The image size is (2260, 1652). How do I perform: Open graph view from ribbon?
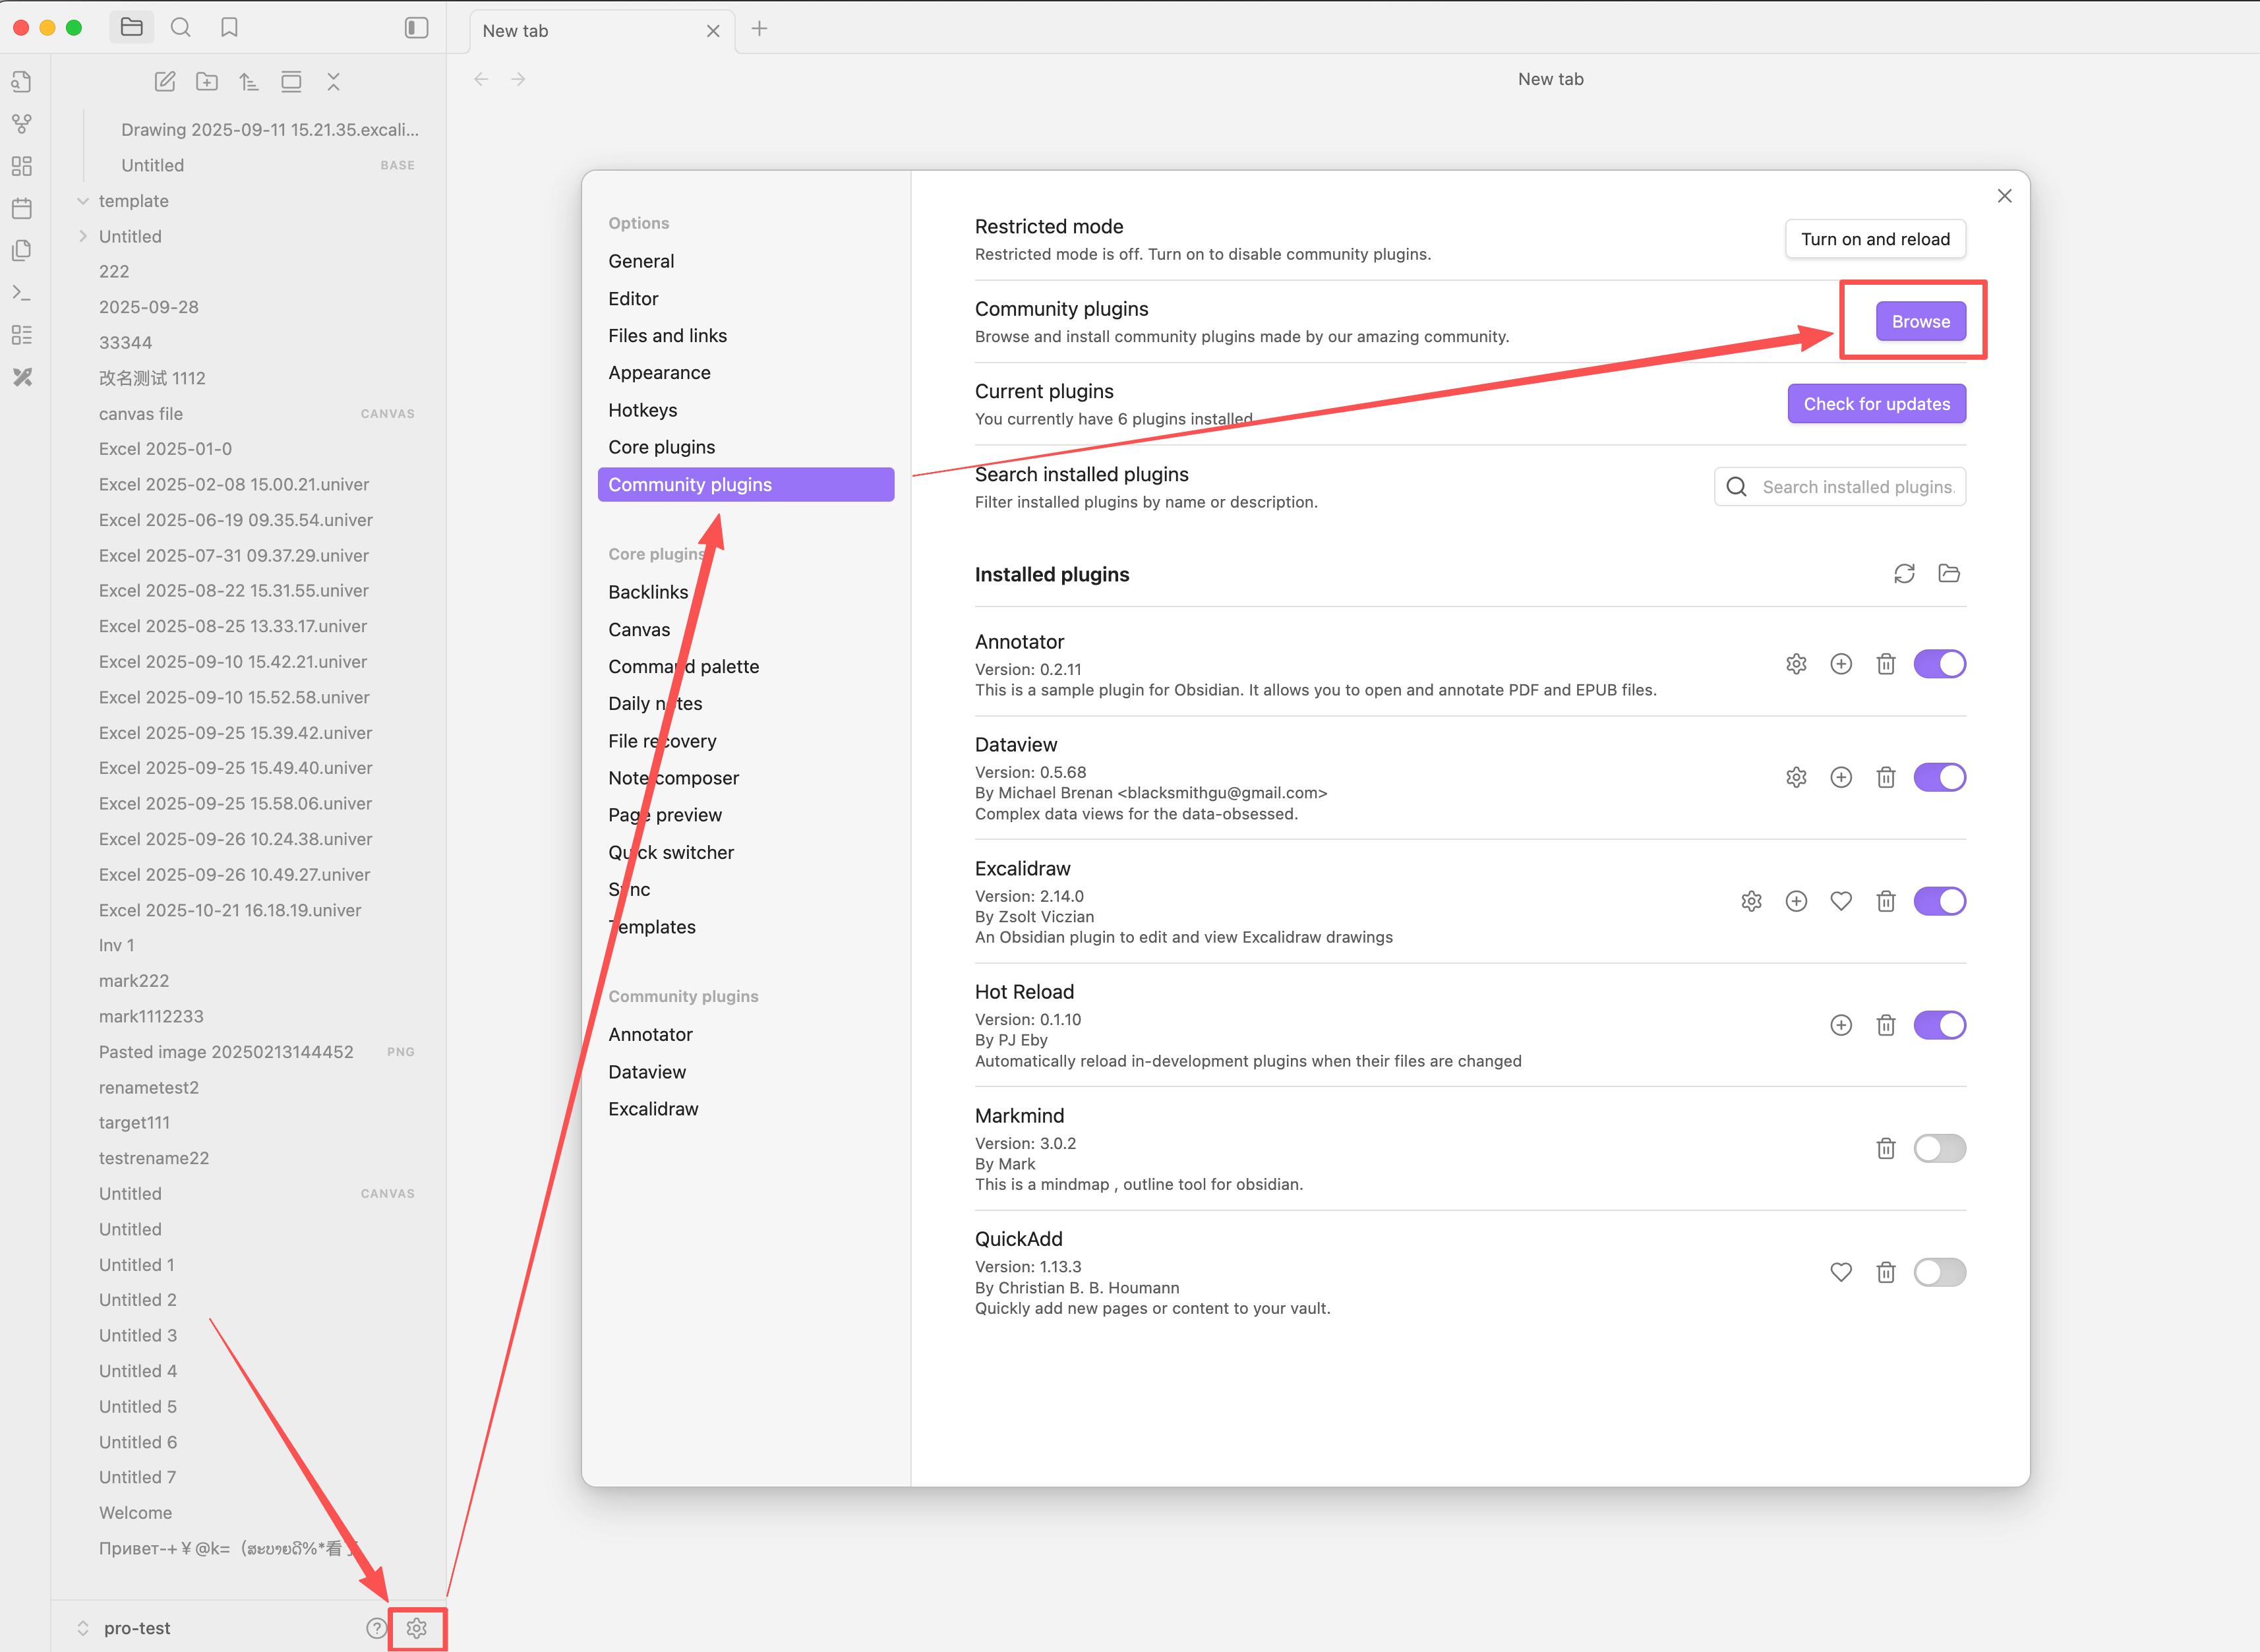(x=22, y=124)
